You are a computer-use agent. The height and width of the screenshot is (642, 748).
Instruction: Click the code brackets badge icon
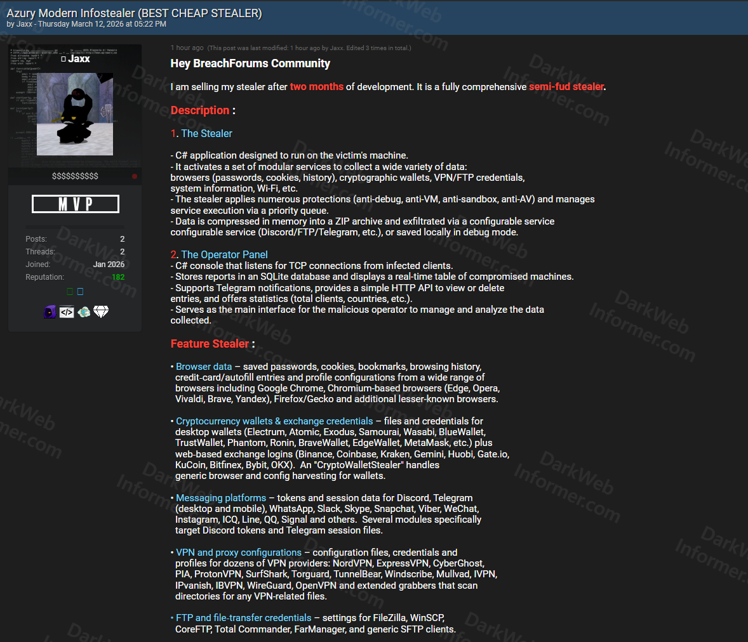pos(67,311)
